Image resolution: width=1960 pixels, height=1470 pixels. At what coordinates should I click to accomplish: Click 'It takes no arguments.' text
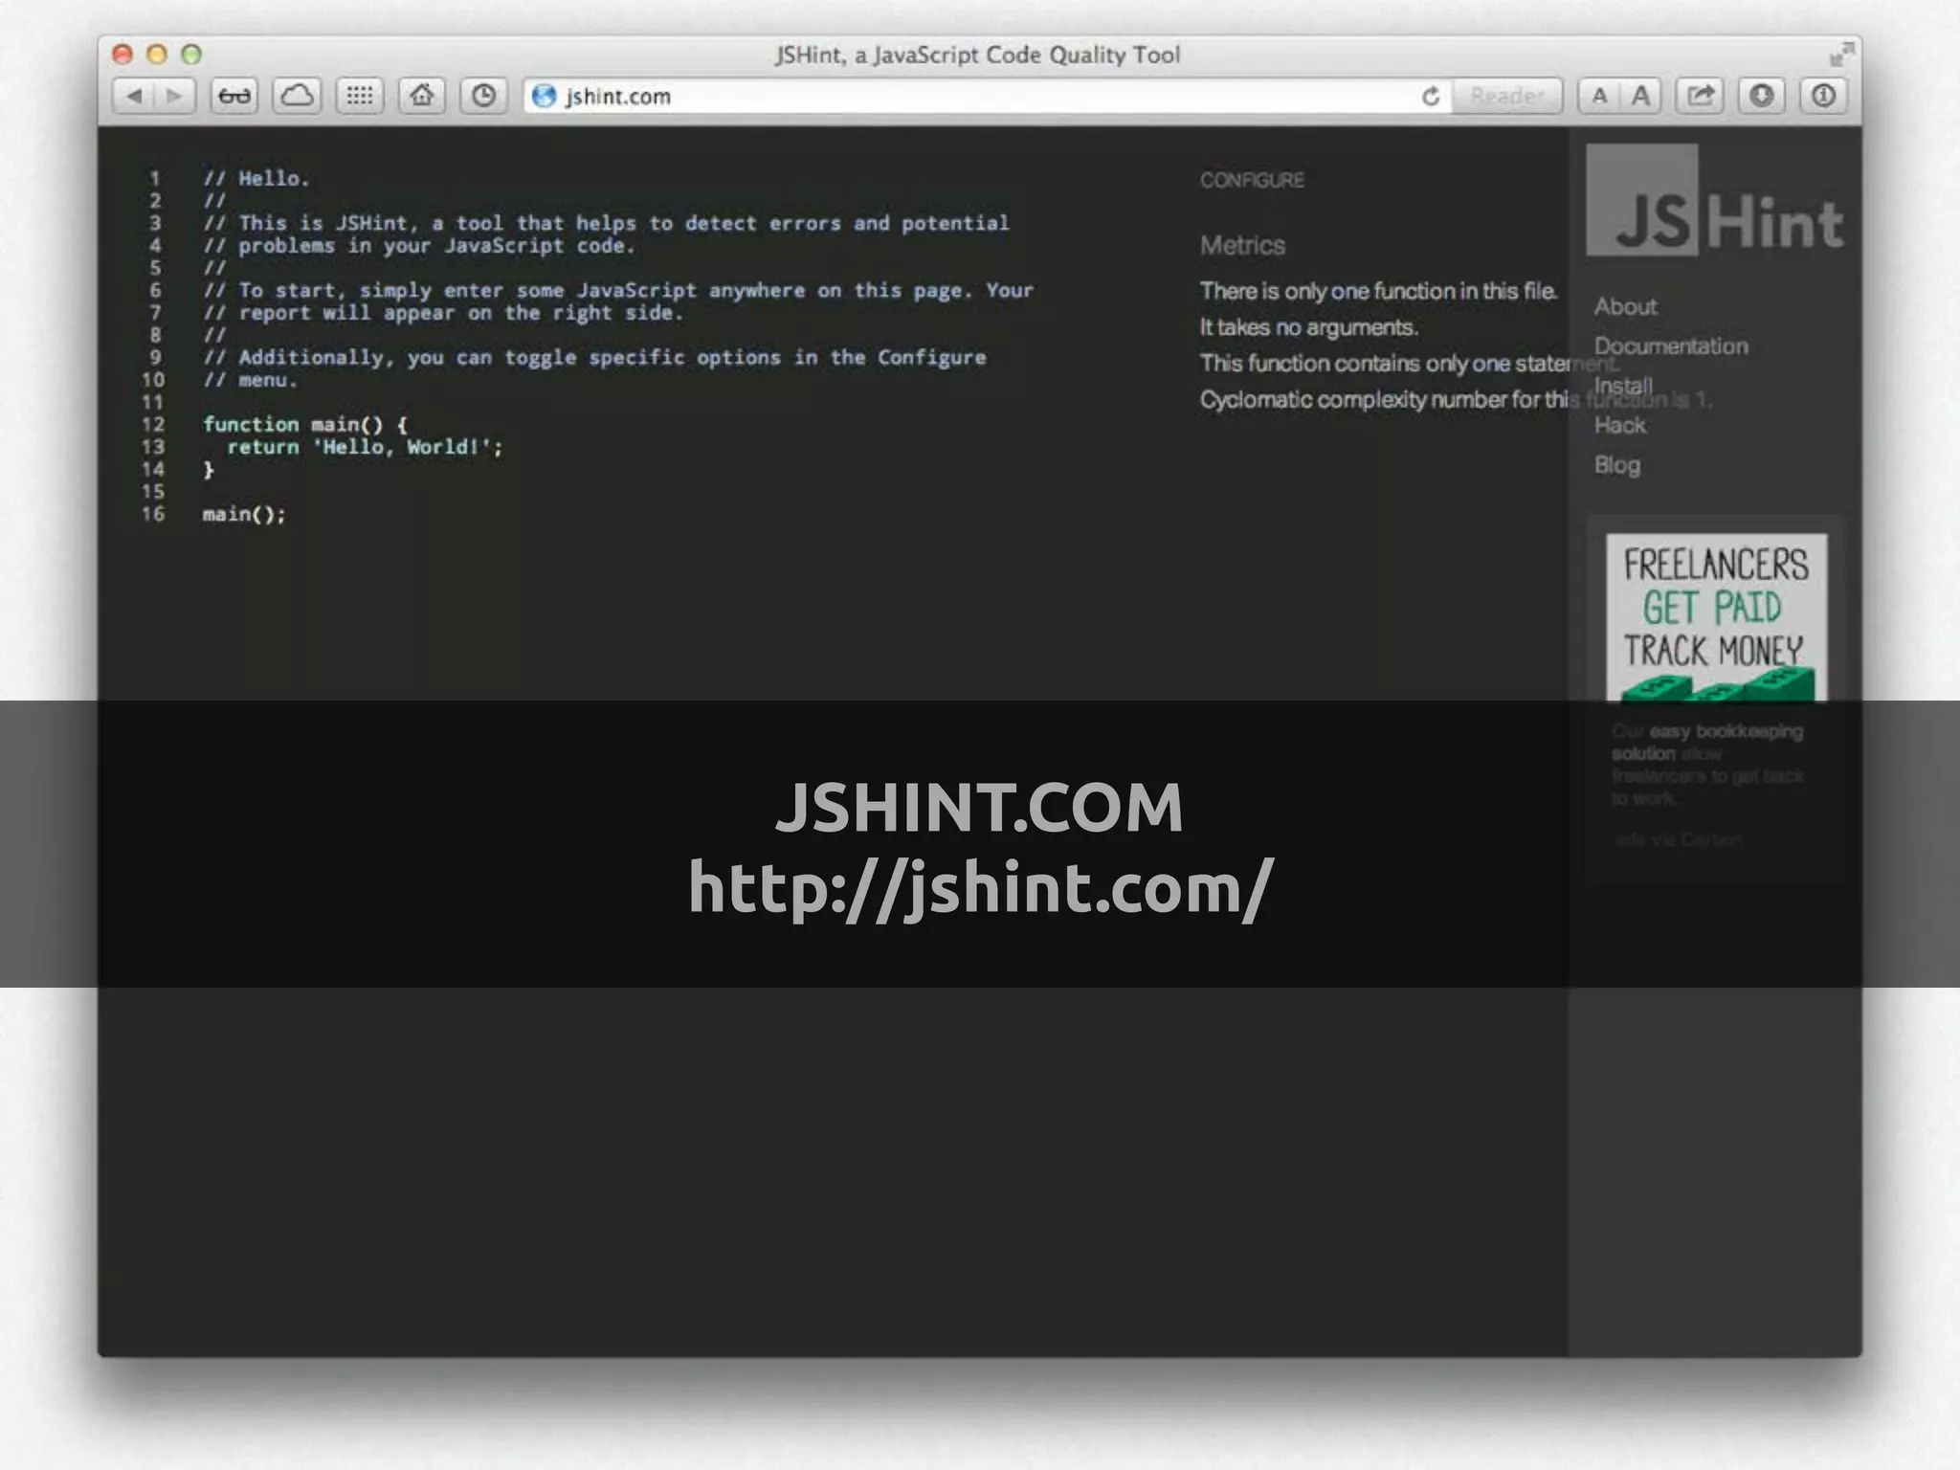pos(1309,327)
